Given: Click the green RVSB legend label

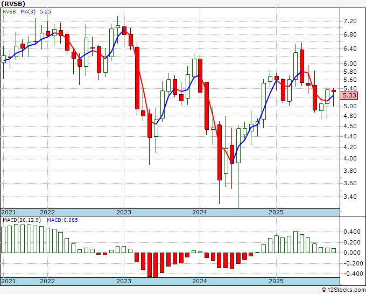Looking at the screenshot, I should point(9,12).
